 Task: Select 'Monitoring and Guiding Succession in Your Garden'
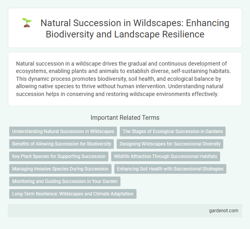pos(65,181)
